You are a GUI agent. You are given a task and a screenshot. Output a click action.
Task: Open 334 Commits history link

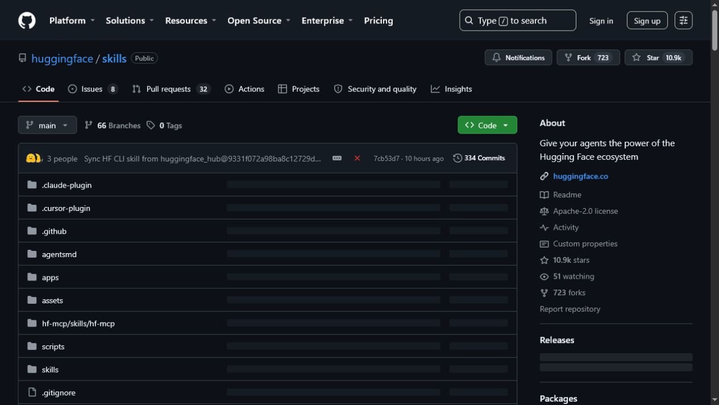pos(479,158)
